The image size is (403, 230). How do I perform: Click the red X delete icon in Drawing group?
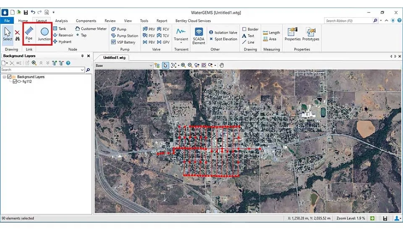[17, 32]
